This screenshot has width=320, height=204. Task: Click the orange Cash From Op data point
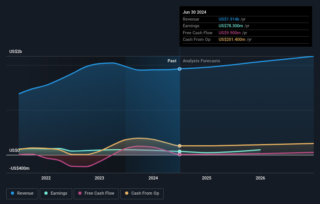[180, 146]
